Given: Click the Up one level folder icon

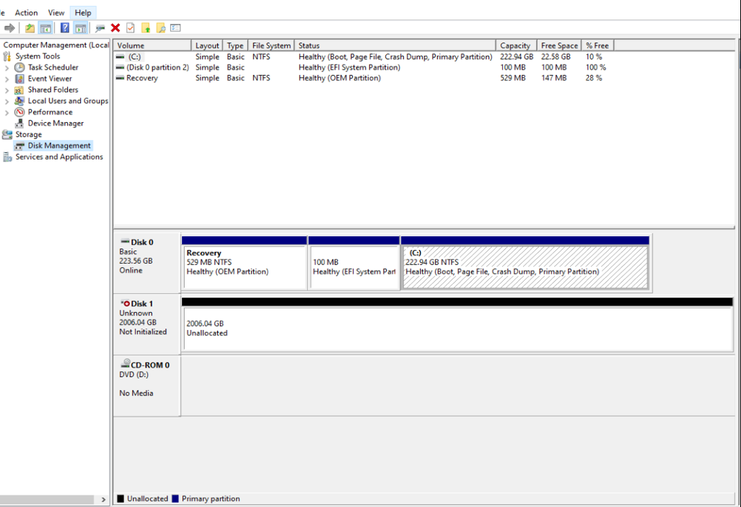Looking at the screenshot, I should pos(30,28).
